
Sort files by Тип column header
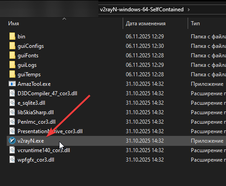(195, 23)
